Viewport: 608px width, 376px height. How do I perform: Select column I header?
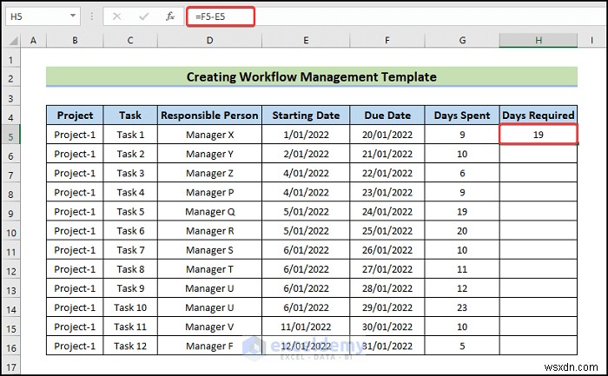pyautogui.click(x=591, y=40)
